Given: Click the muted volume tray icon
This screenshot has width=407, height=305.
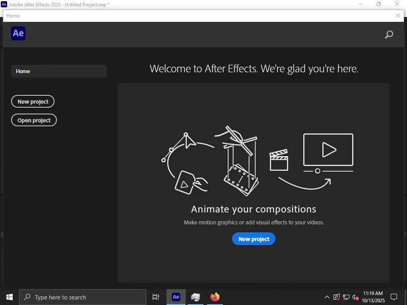Looking at the screenshot, I should click(355, 297).
